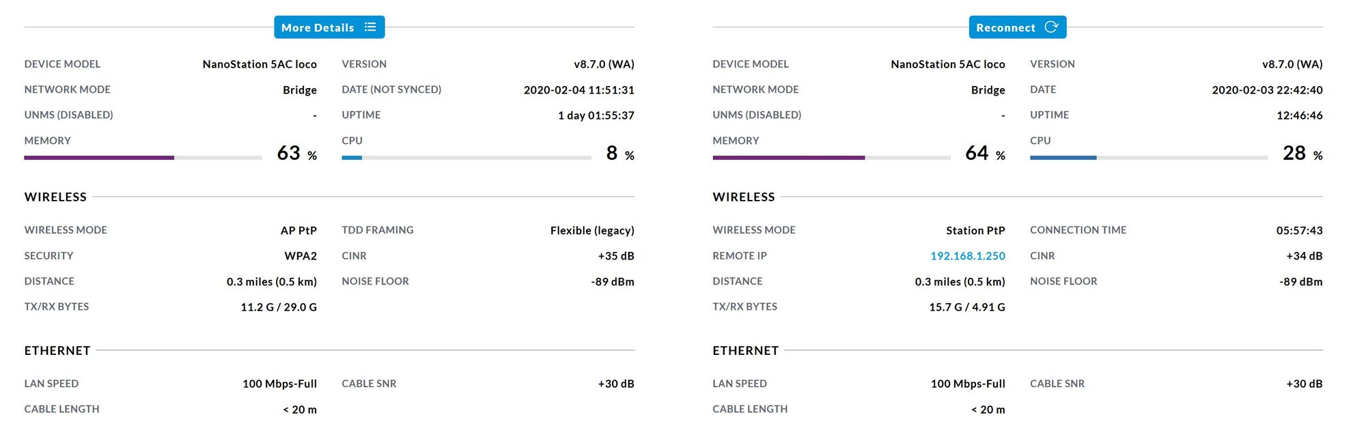Image resolution: width=1366 pixels, height=445 pixels.
Task: Click the circular arrow icon on Reconnect
Action: (x=1051, y=27)
